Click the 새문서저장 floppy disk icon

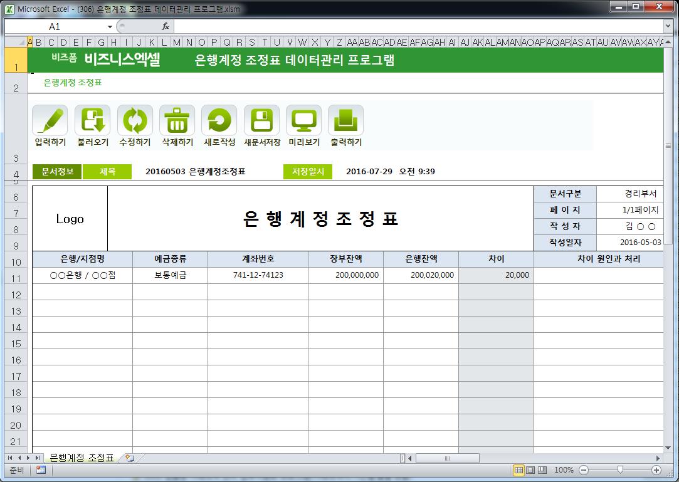point(261,120)
